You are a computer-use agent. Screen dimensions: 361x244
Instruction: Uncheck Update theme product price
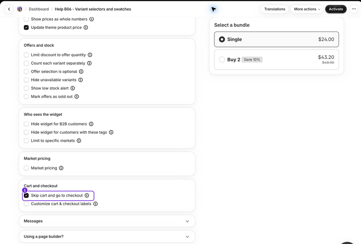point(26,27)
